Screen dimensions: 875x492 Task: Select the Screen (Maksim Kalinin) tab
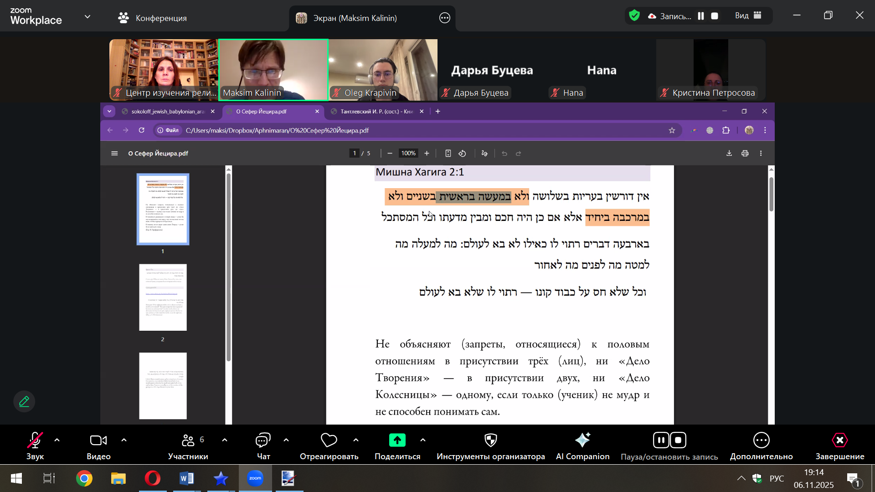click(x=355, y=18)
